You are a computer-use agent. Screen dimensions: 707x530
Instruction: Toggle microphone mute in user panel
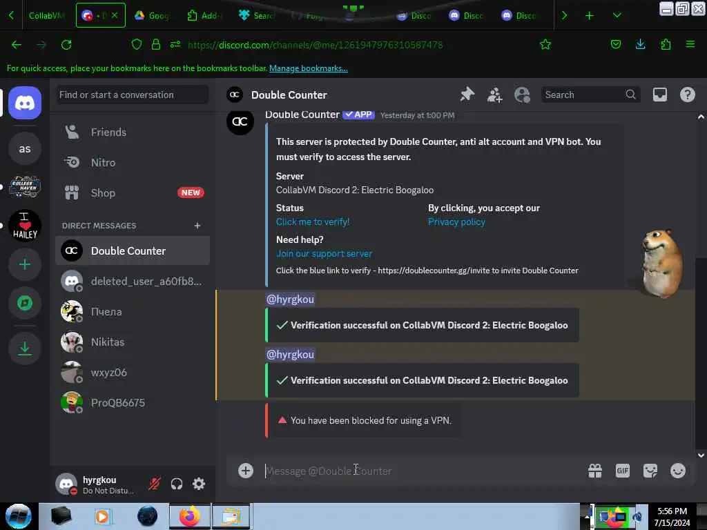coord(154,484)
